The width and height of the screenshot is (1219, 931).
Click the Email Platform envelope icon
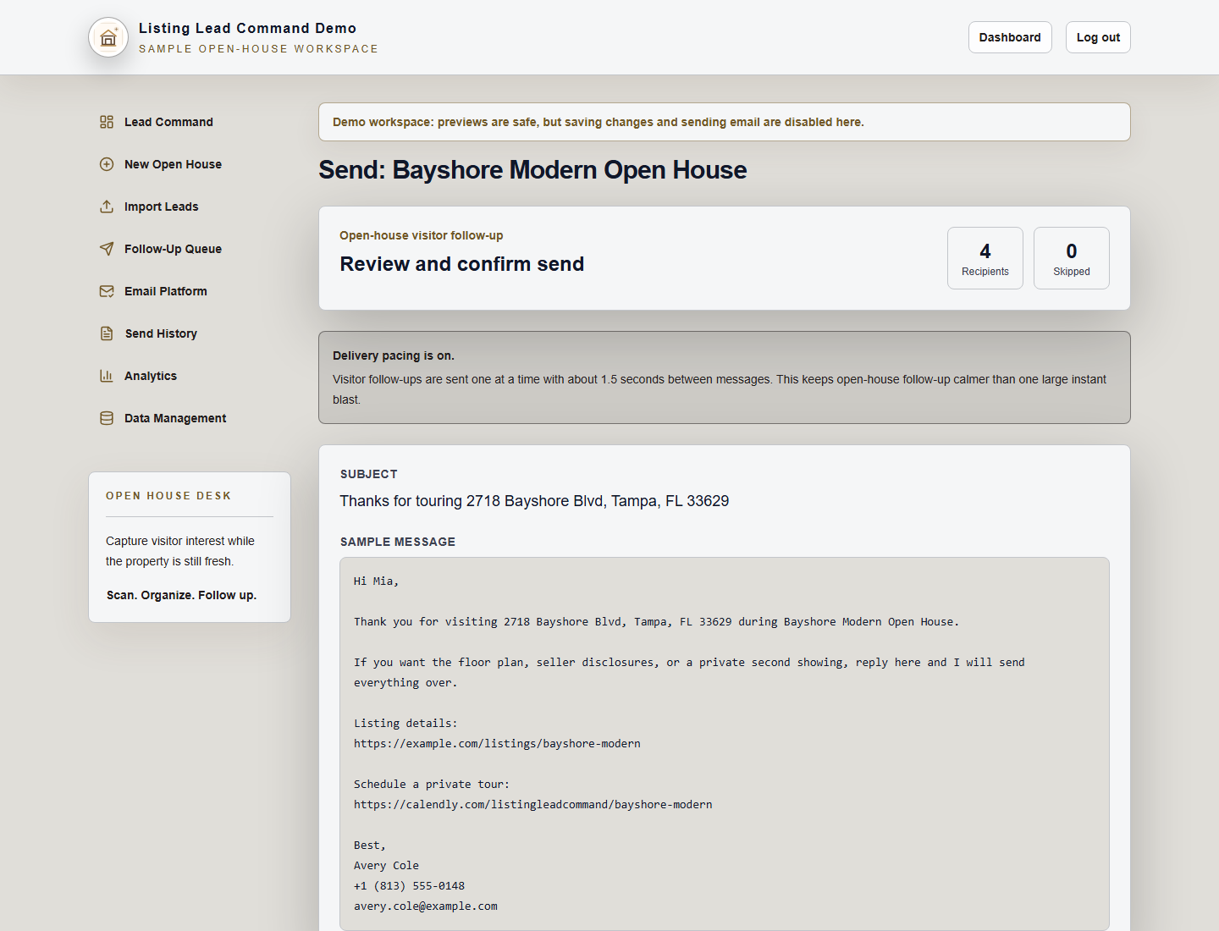107,291
